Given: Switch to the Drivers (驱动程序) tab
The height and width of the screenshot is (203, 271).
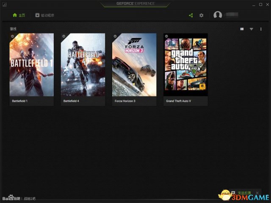Looking at the screenshot, I should (x=44, y=15).
